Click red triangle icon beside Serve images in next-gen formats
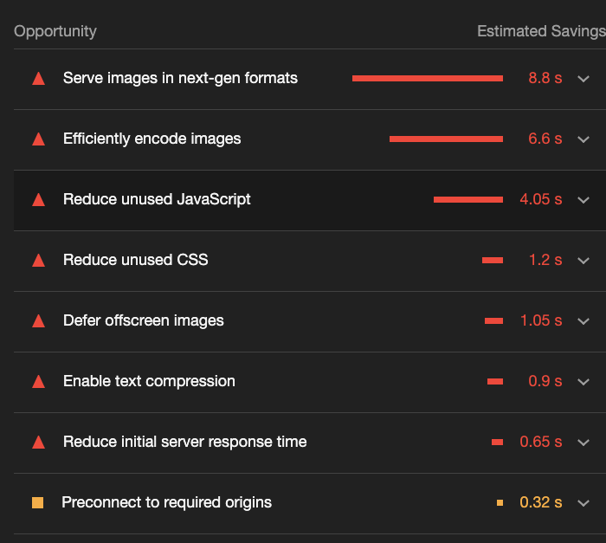This screenshot has width=606, height=543. pos(38,79)
